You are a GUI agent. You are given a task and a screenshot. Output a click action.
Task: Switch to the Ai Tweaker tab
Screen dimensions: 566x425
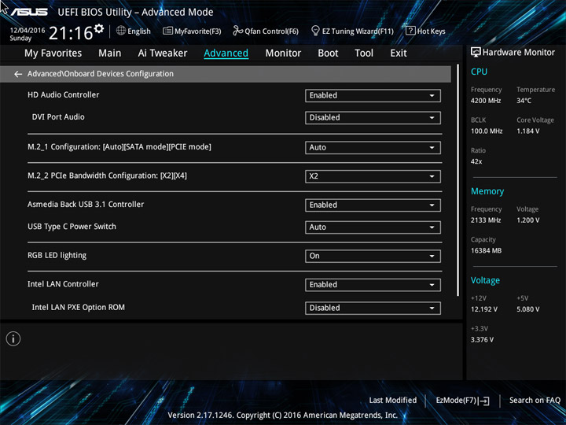pos(163,54)
